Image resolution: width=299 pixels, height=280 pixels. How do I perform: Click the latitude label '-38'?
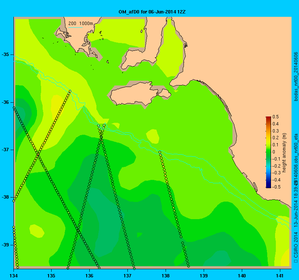[5, 197]
